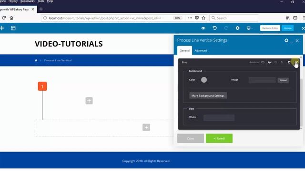Viewport: 305px width, 171px height.
Task: Click the add element plus icon in WPBakery toolbar
Action: coord(2,28)
